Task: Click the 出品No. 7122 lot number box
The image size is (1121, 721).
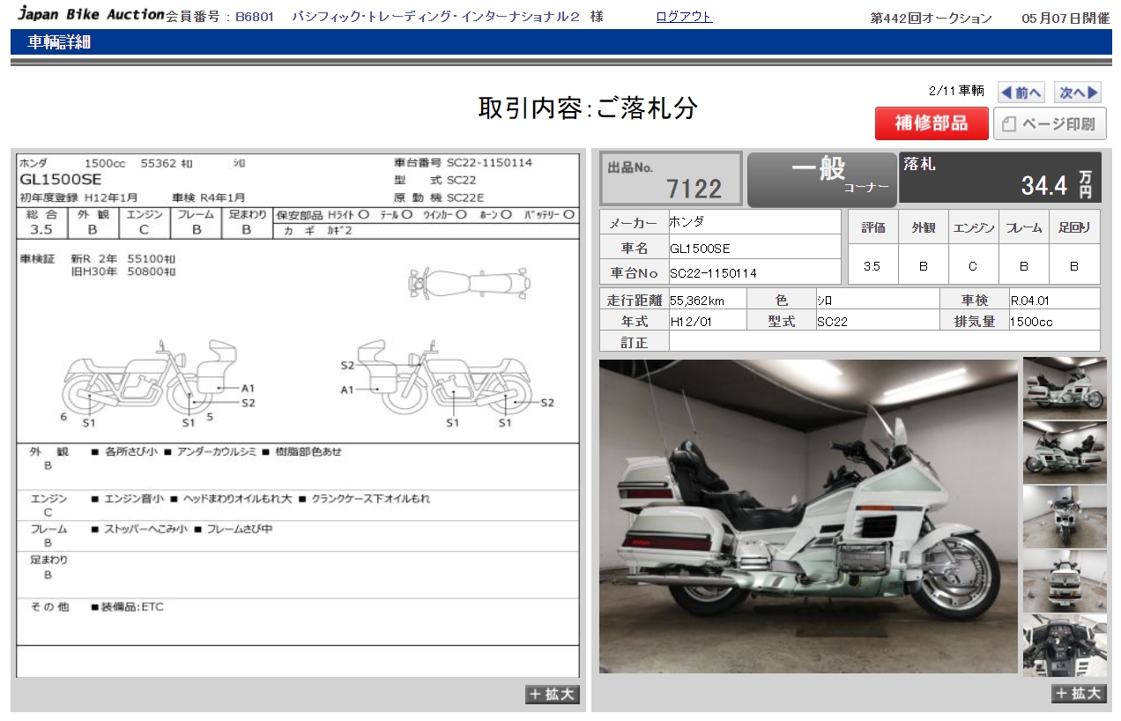Action: coord(672,179)
